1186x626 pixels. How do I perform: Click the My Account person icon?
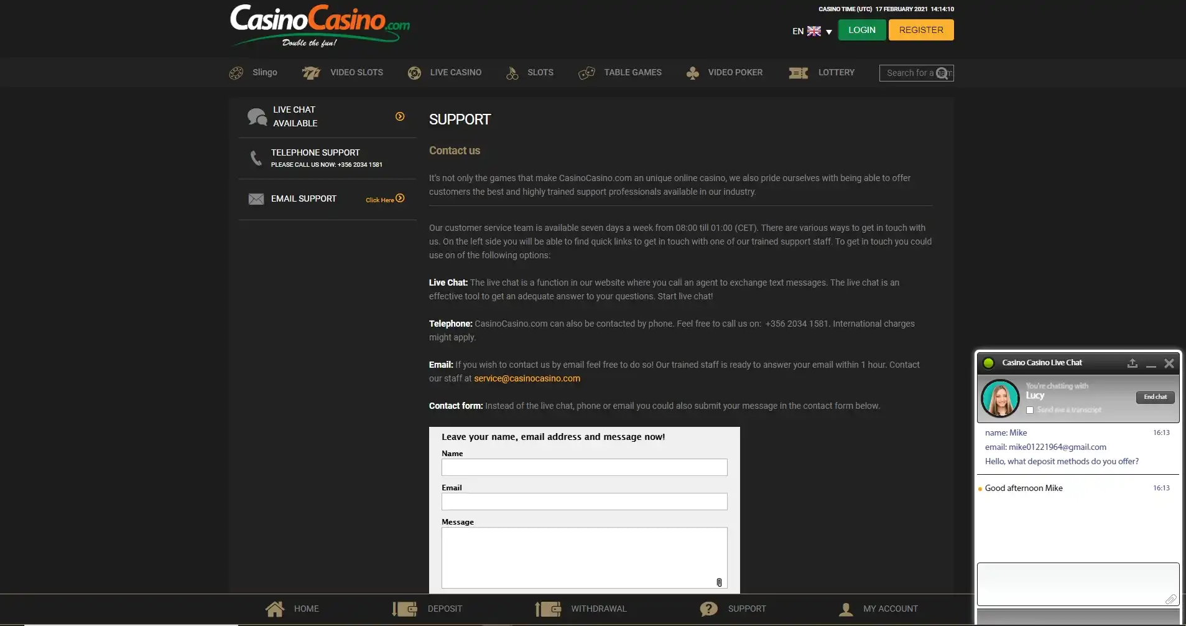[x=846, y=609]
